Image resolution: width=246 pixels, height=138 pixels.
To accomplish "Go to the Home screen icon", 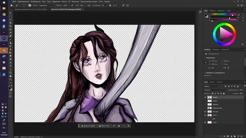I will click(12, 5).
